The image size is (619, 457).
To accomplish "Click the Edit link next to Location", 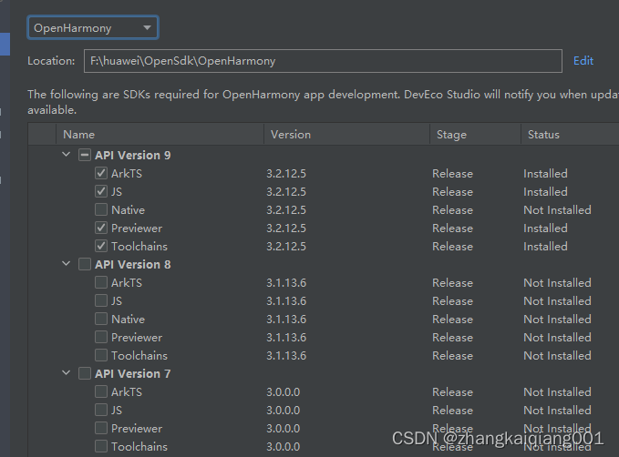I will (x=583, y=61).
